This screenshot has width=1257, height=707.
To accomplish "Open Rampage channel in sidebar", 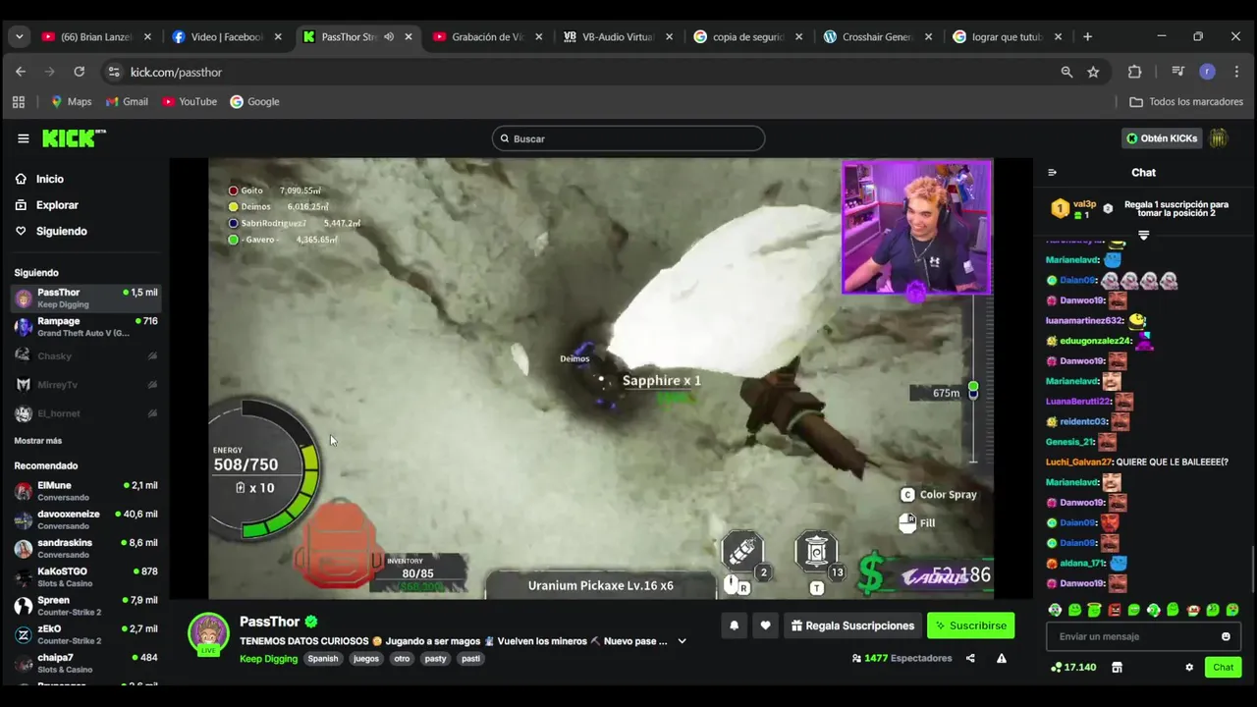I will point(85,327).
